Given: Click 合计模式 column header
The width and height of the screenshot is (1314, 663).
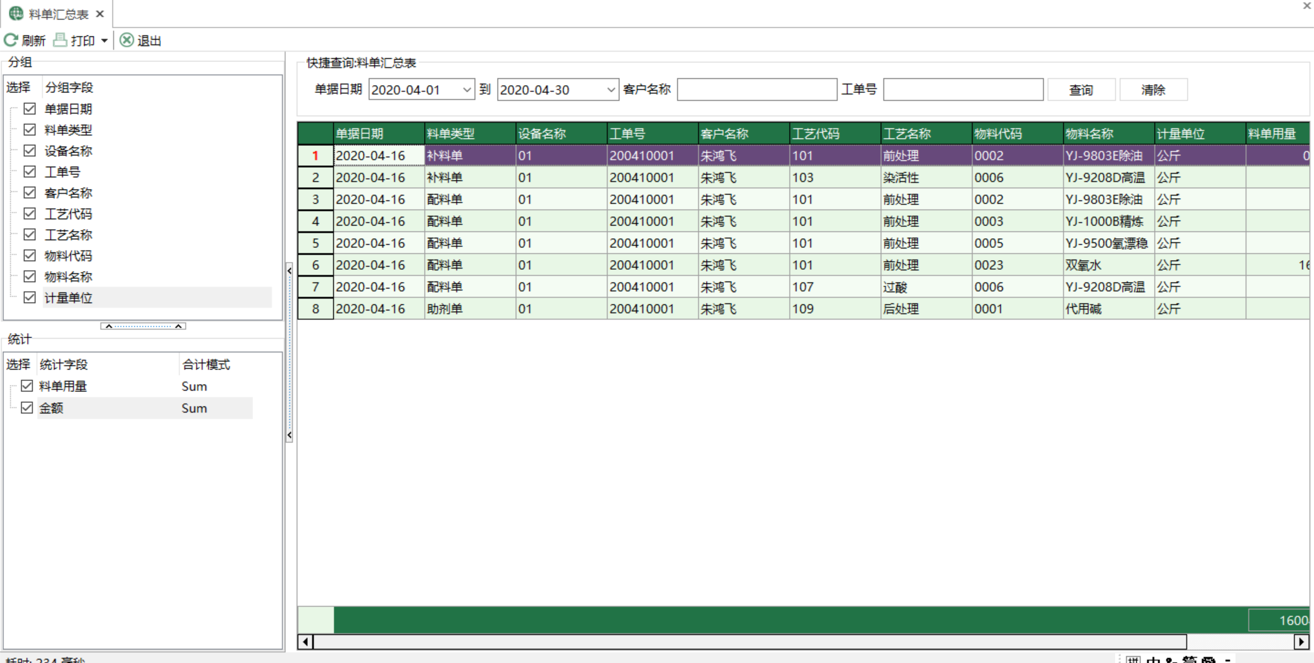Looking at the screenshot, I should (x=206, y=365).
